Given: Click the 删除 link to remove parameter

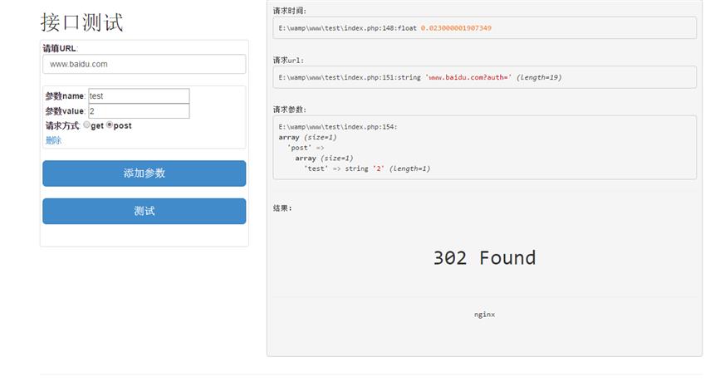Looking at the screenshot, I should pos(53,140).
